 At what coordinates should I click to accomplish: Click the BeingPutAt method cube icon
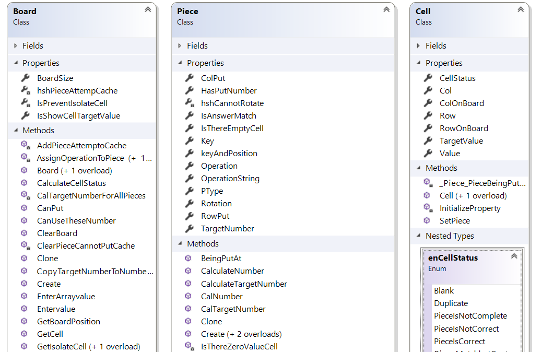(188, 258)
